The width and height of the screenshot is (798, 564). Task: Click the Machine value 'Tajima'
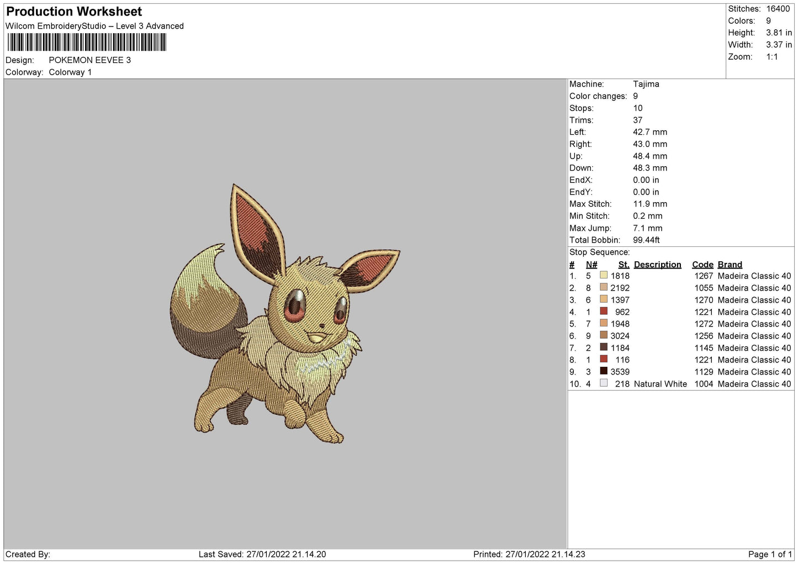click(646, 84)
